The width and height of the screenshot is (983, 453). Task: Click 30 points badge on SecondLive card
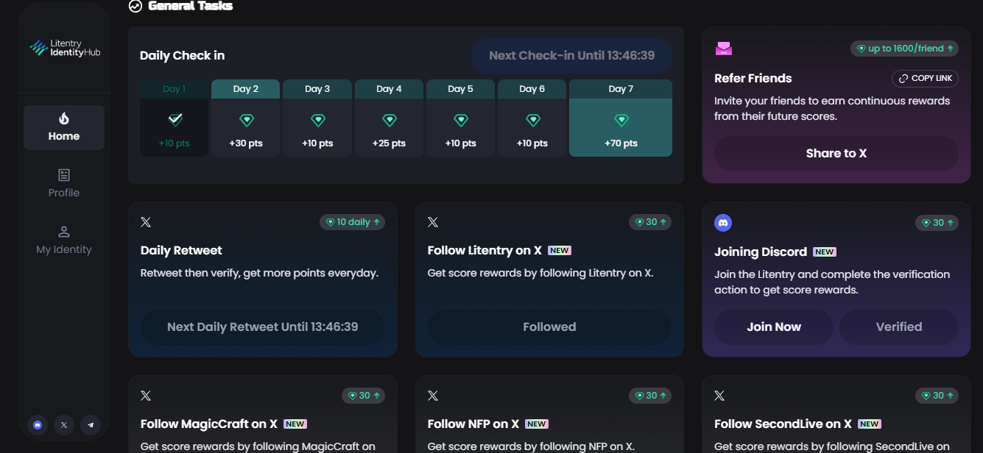click(937, 396)
